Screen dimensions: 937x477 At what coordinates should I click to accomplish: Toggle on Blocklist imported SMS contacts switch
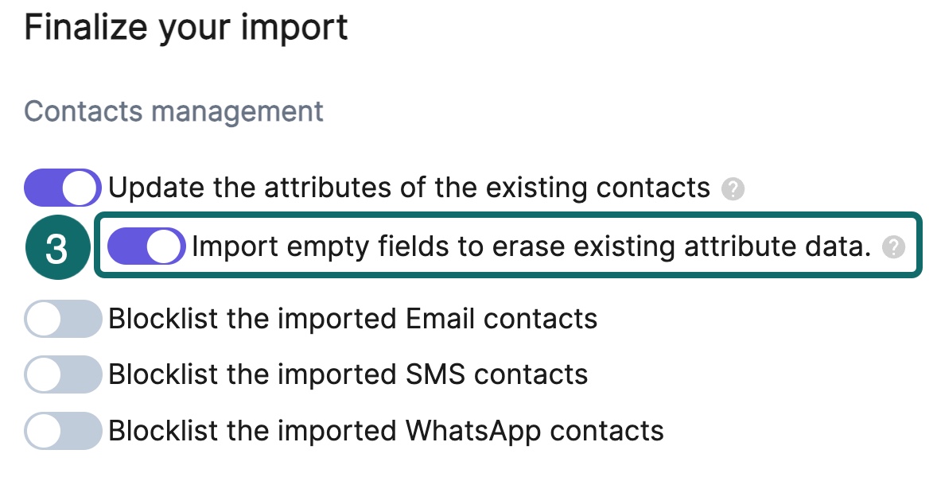coord(63,374)
